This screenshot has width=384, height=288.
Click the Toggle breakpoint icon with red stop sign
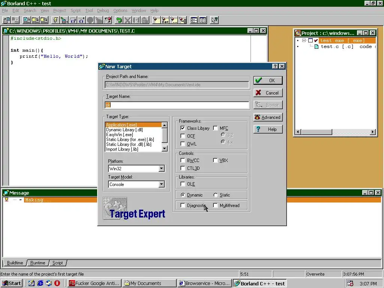tap(108, 20)
